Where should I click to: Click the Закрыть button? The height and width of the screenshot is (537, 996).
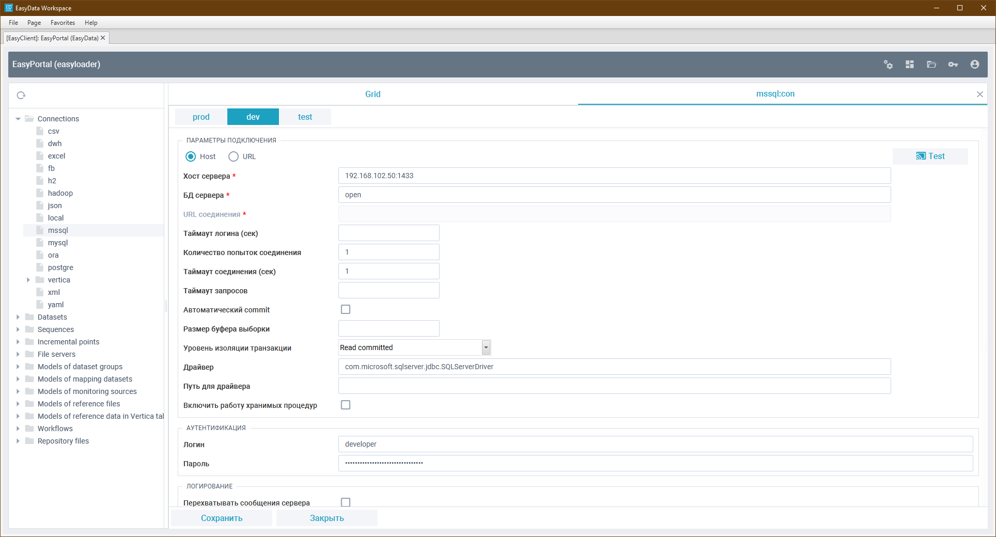pyautogui.click(x=327, y=518)
